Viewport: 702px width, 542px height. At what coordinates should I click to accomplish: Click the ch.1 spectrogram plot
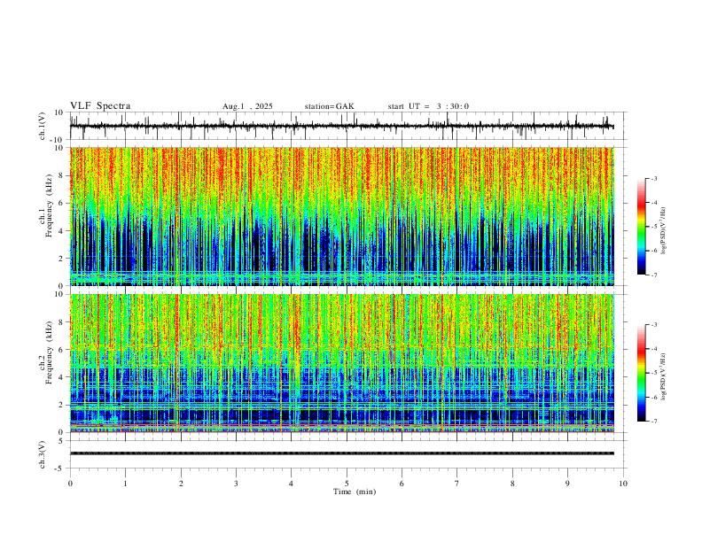pyautogui.click(x=341, y=216)
